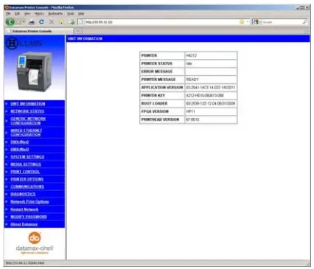Open the COMMUNICATIONS link
The height and width of the screenshot is (269, 314).
27,186
